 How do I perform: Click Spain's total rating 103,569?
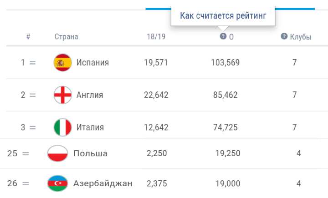coord(225,63)
